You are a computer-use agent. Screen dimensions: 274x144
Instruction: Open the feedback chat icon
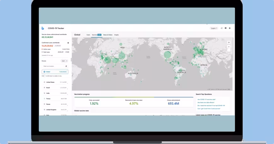coord(226,28)
